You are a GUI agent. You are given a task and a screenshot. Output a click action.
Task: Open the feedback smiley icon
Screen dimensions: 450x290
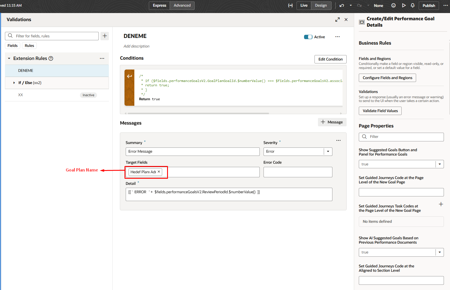[394, 6]
